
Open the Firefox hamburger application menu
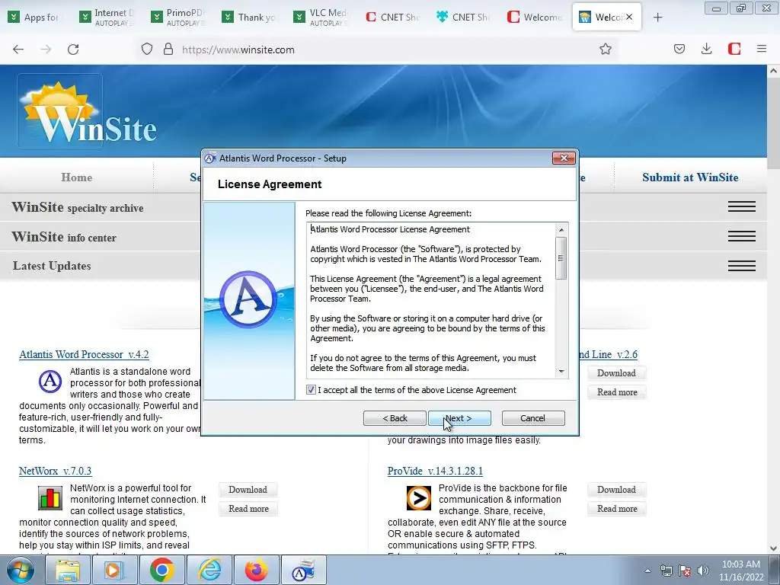pos(762,49)
